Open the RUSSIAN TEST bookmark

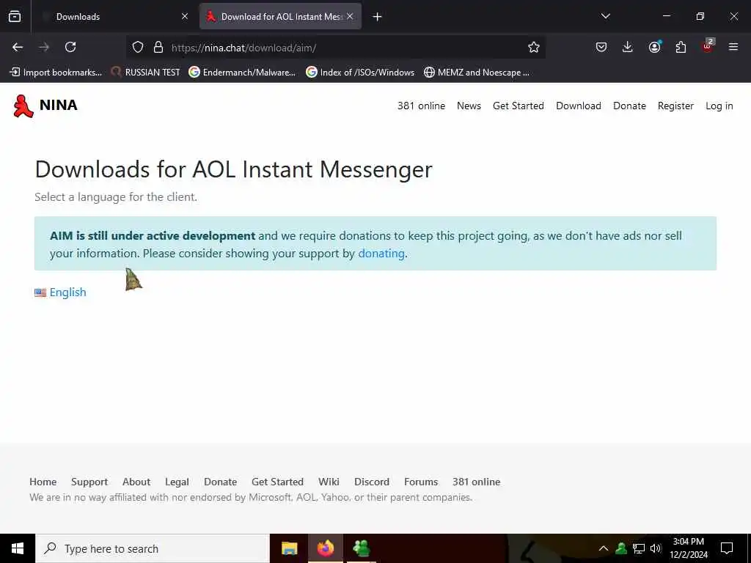click(x=146, y=73)
